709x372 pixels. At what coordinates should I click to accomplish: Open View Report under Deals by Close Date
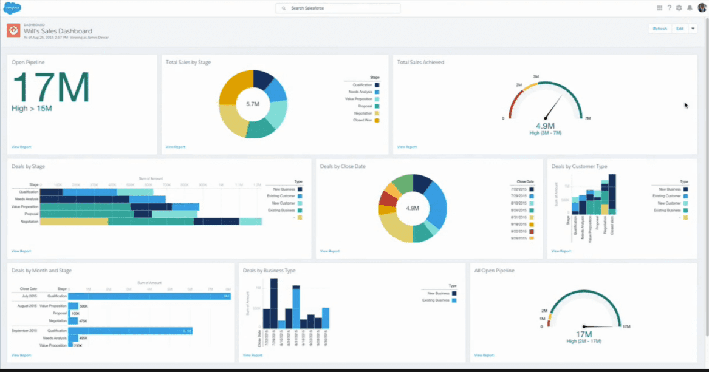(329, 251)
